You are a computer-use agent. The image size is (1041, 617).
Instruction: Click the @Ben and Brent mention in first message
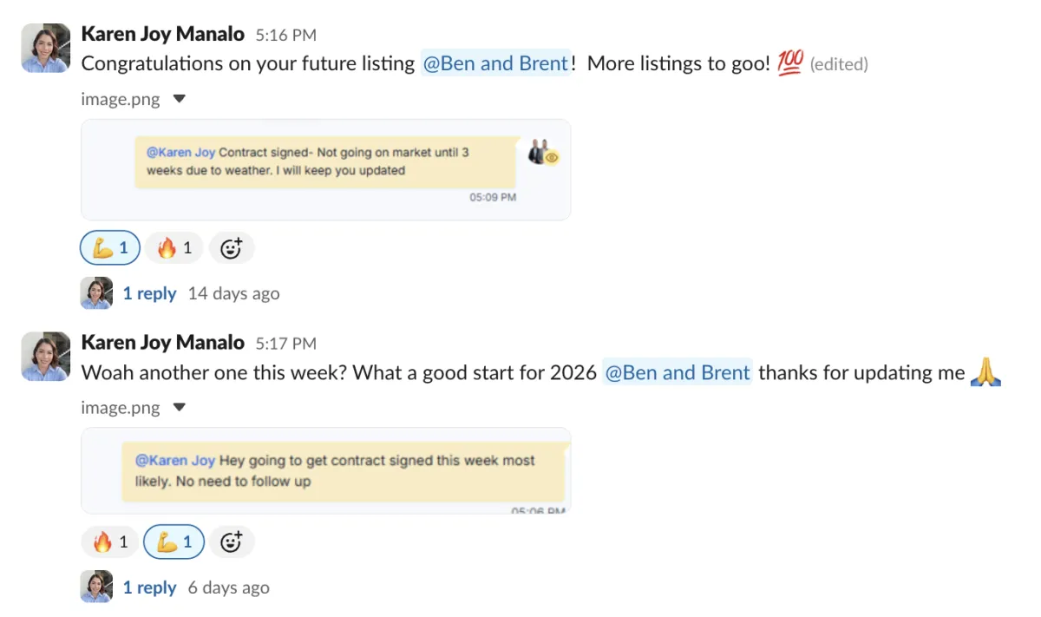[x=495, y=63]
